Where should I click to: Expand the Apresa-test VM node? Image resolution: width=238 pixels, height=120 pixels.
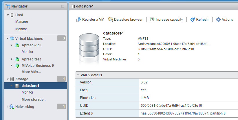[x=12, y=59]
